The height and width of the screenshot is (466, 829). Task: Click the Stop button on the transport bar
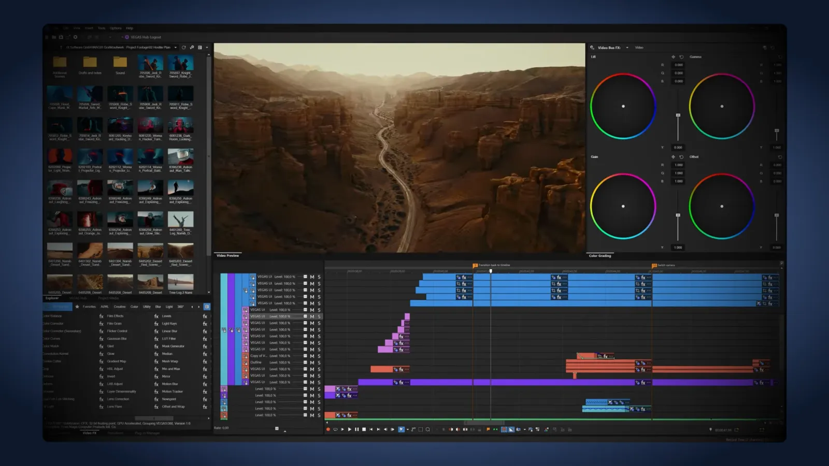click(x=364, y=429)
